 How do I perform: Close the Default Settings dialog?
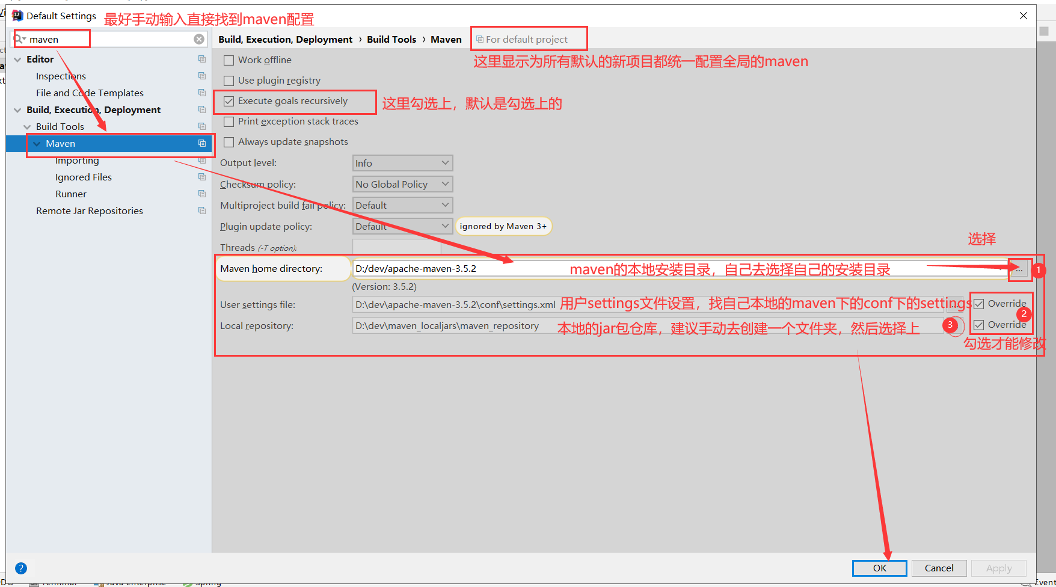point(1024,16)
